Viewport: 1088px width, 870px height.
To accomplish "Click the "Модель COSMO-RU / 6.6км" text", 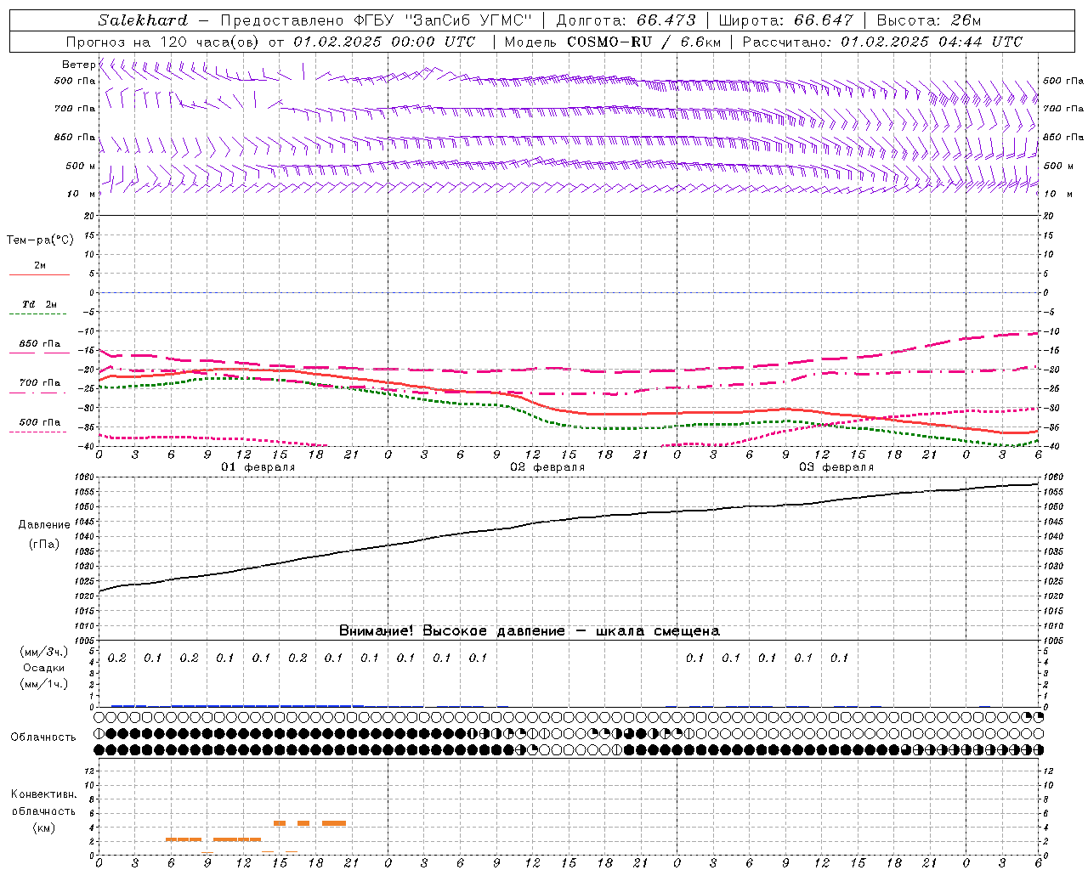I will pos(612,42).
